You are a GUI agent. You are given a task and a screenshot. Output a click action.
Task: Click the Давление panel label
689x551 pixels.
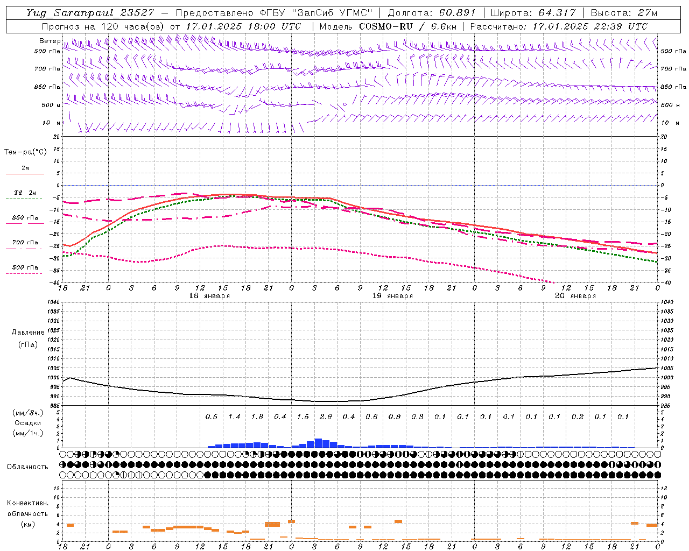[28, 333]
